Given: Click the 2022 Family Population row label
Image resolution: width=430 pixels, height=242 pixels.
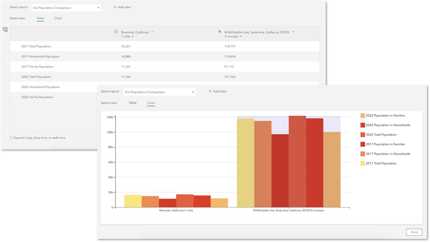Looking at the screenshot, I should click(38, 97).
